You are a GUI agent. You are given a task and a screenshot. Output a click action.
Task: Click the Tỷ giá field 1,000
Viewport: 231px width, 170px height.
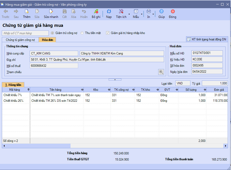pyautogui.click(x=215, y=83)
